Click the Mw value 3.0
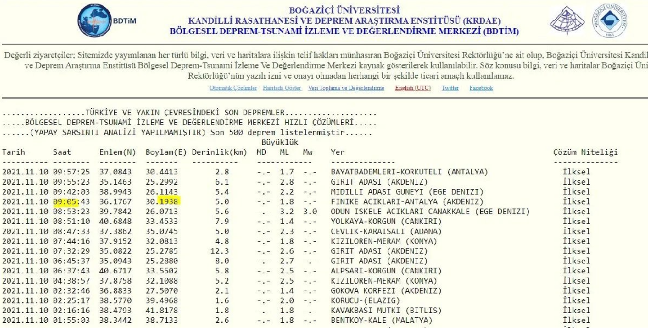 coord(310,211)
